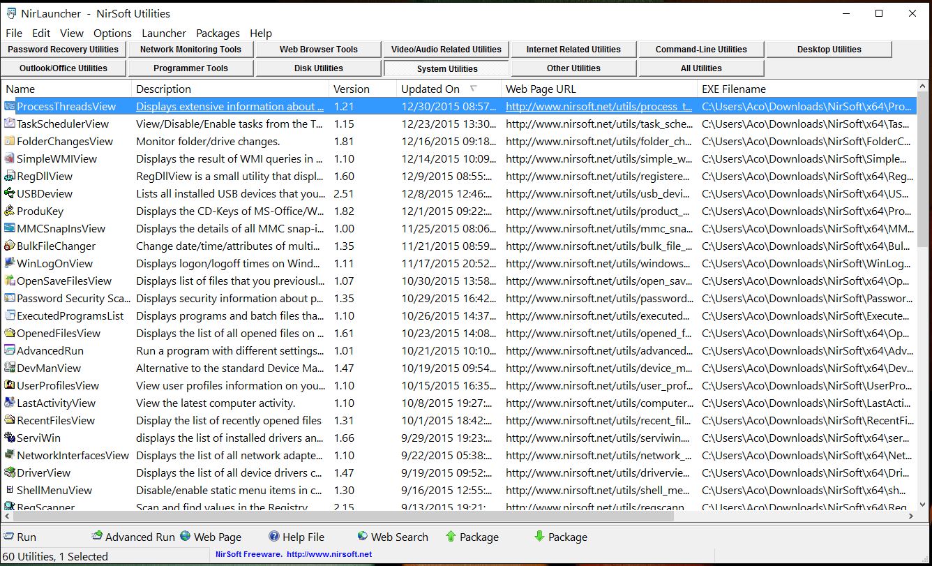Switch to Outlook/Office Utilities tab
Screen dimensions: 932x566
[63, 68]
